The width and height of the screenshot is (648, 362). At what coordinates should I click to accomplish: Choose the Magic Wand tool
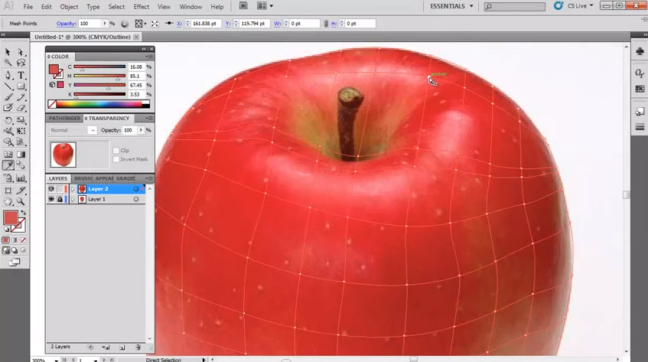click(8, 63)
